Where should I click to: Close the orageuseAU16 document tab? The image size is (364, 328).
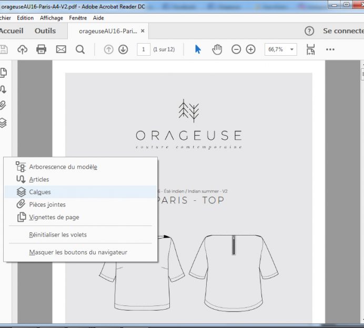(x=143, y=31)
